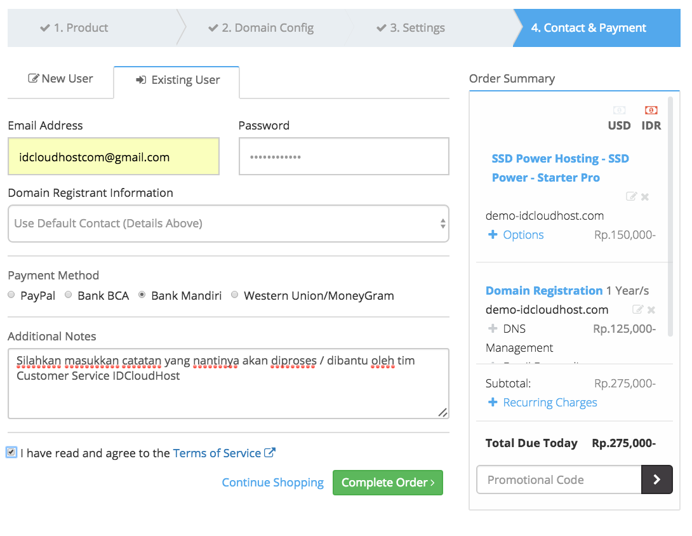Switch to the New User tab
Screen dimensions: 692x536
(x=60, y=78)
